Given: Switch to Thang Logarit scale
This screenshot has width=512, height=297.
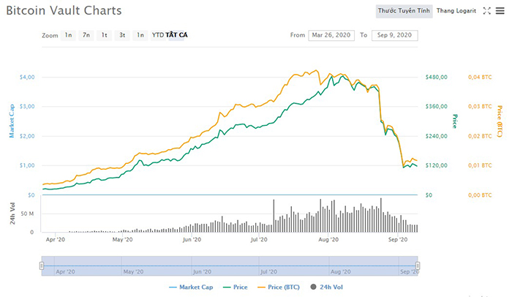Looking at the screenshot, I should click(x=456, y=11).
